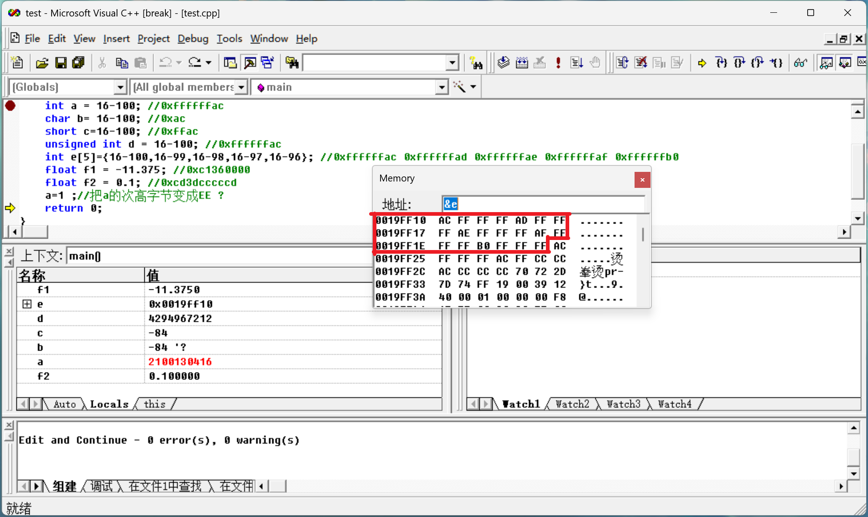Click the Save All icon
868x517 pixels.
click(79, 63)
